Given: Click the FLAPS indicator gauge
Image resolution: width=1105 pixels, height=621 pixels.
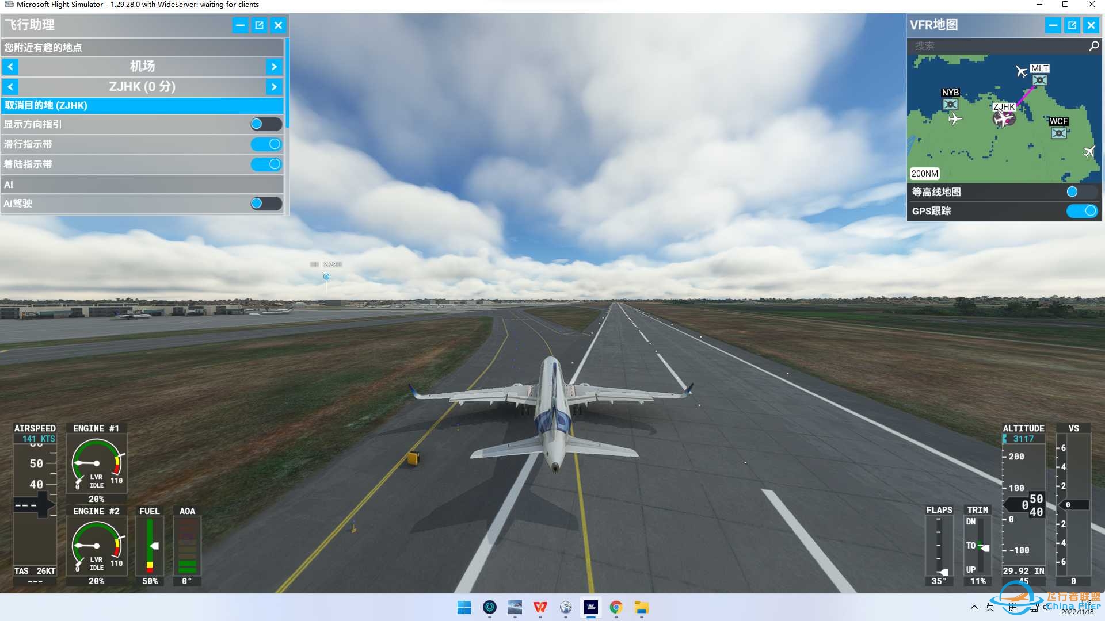Looking at the screenshot, I should 939,546.
